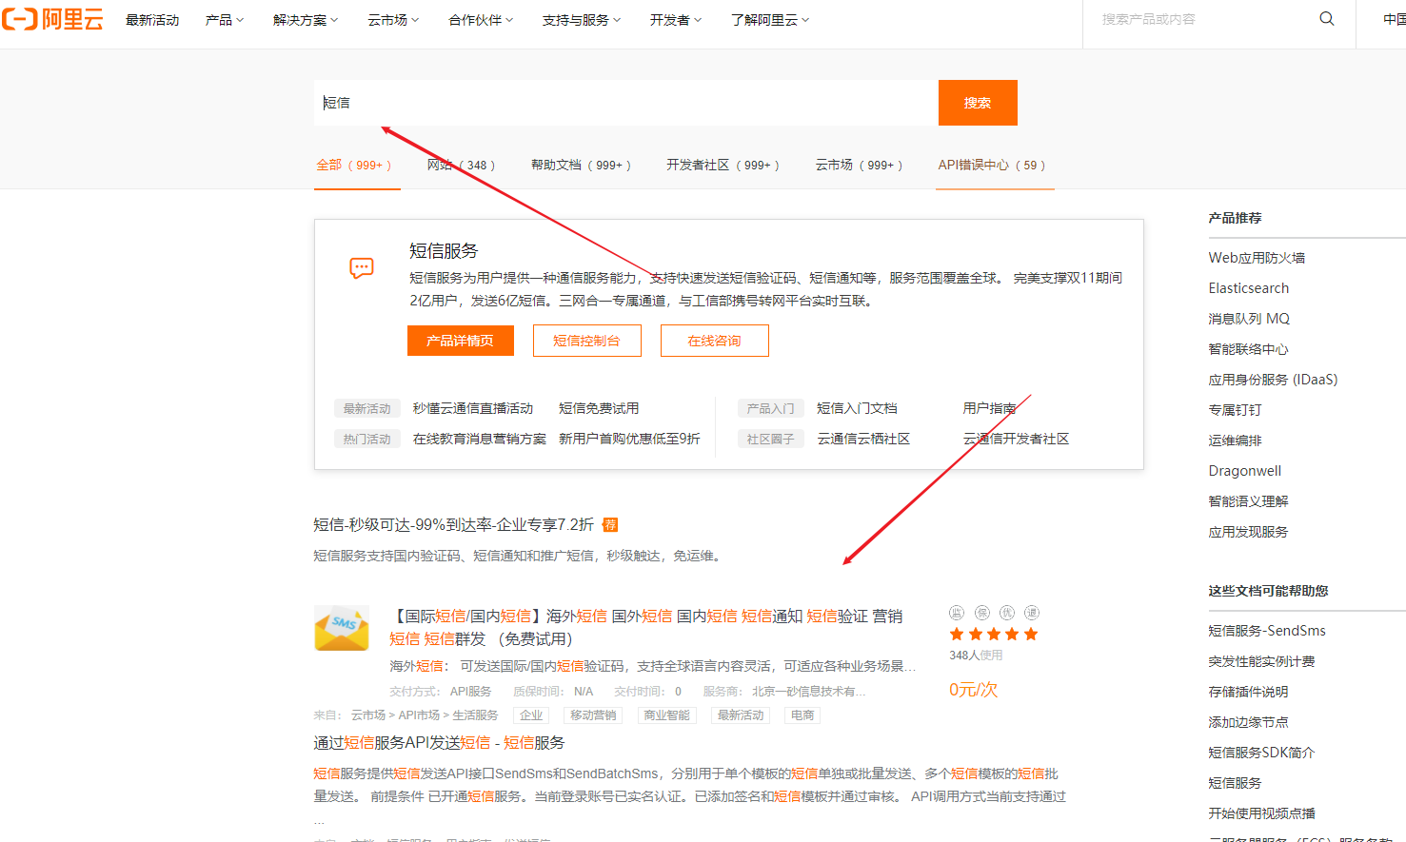Open the API市场 breadcrumb link

(x=419, y=715)
